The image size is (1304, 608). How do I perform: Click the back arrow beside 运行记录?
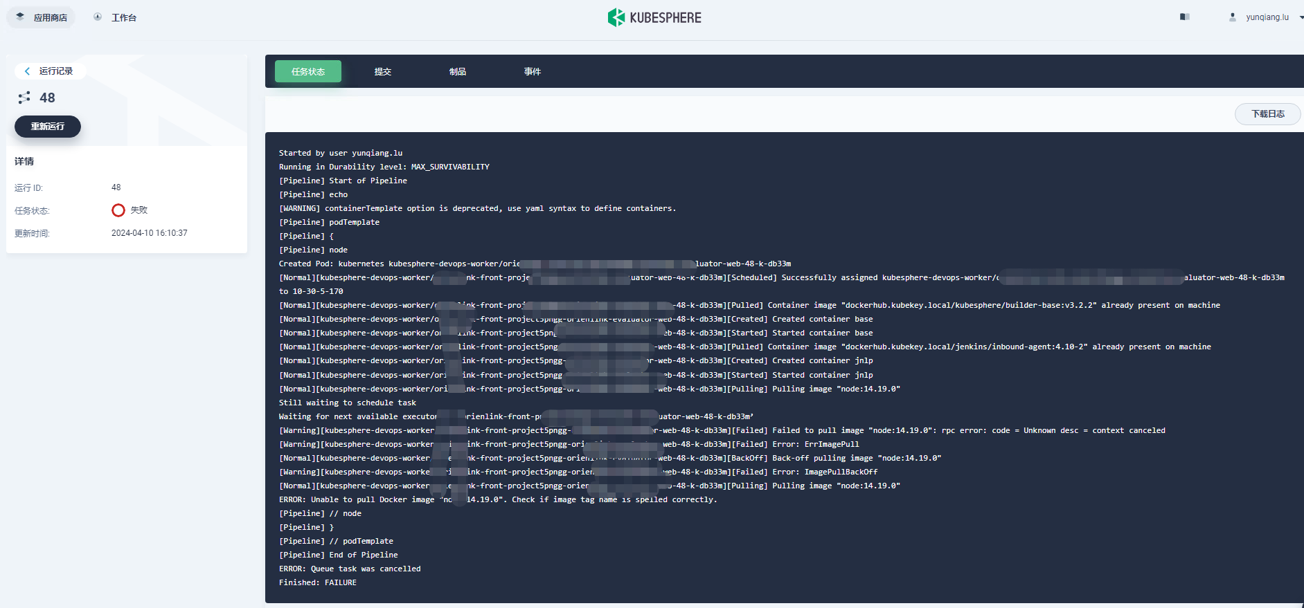tap(27, 71)
